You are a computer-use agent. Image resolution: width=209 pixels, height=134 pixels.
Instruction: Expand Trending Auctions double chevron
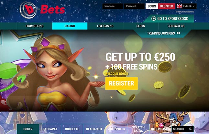(x=179, y=33)
